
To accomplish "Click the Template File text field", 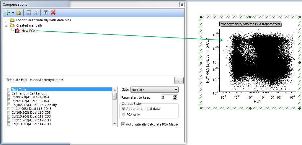I will click(100, 80).
